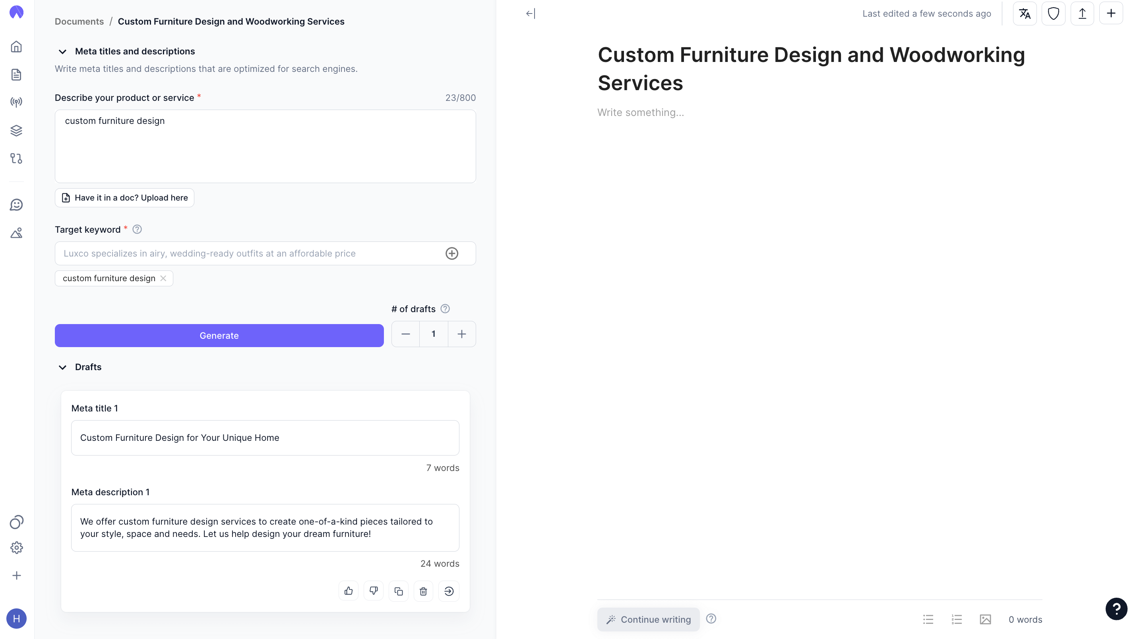
Task: Remove the custom furniture design keyword tag
Action: coord(163,278)
